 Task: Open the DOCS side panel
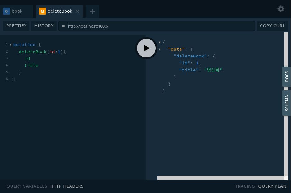[287, 76]
